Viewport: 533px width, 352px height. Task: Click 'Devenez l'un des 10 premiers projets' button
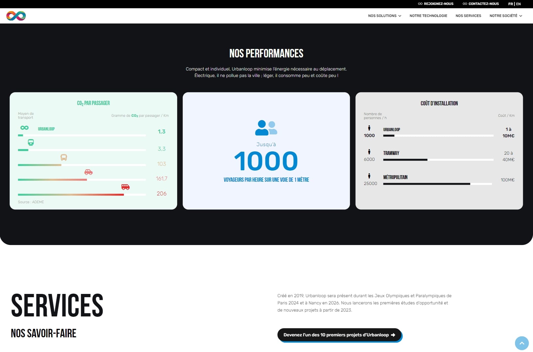click(339, 335)
